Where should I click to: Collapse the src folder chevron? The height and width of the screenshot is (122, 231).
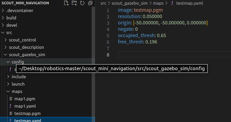coord(3,32)
